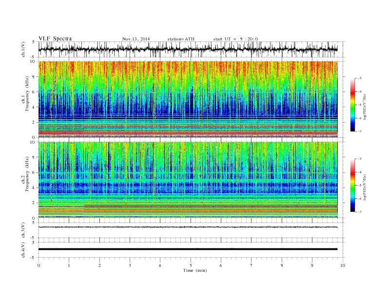Click the ch.2 spectrogram panel
This screenshot has width=386, height=298.
click(188, 180)
